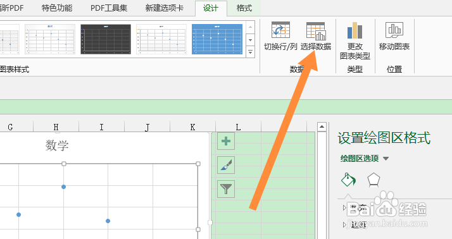This screenshot has height=239, width=452.
Task: Expand the chart styles gallery More arrow
Action: pyautogui.click(x=250, y=52)
